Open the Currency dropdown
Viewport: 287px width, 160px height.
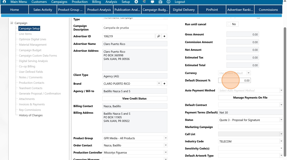click(x=248, y=73)
